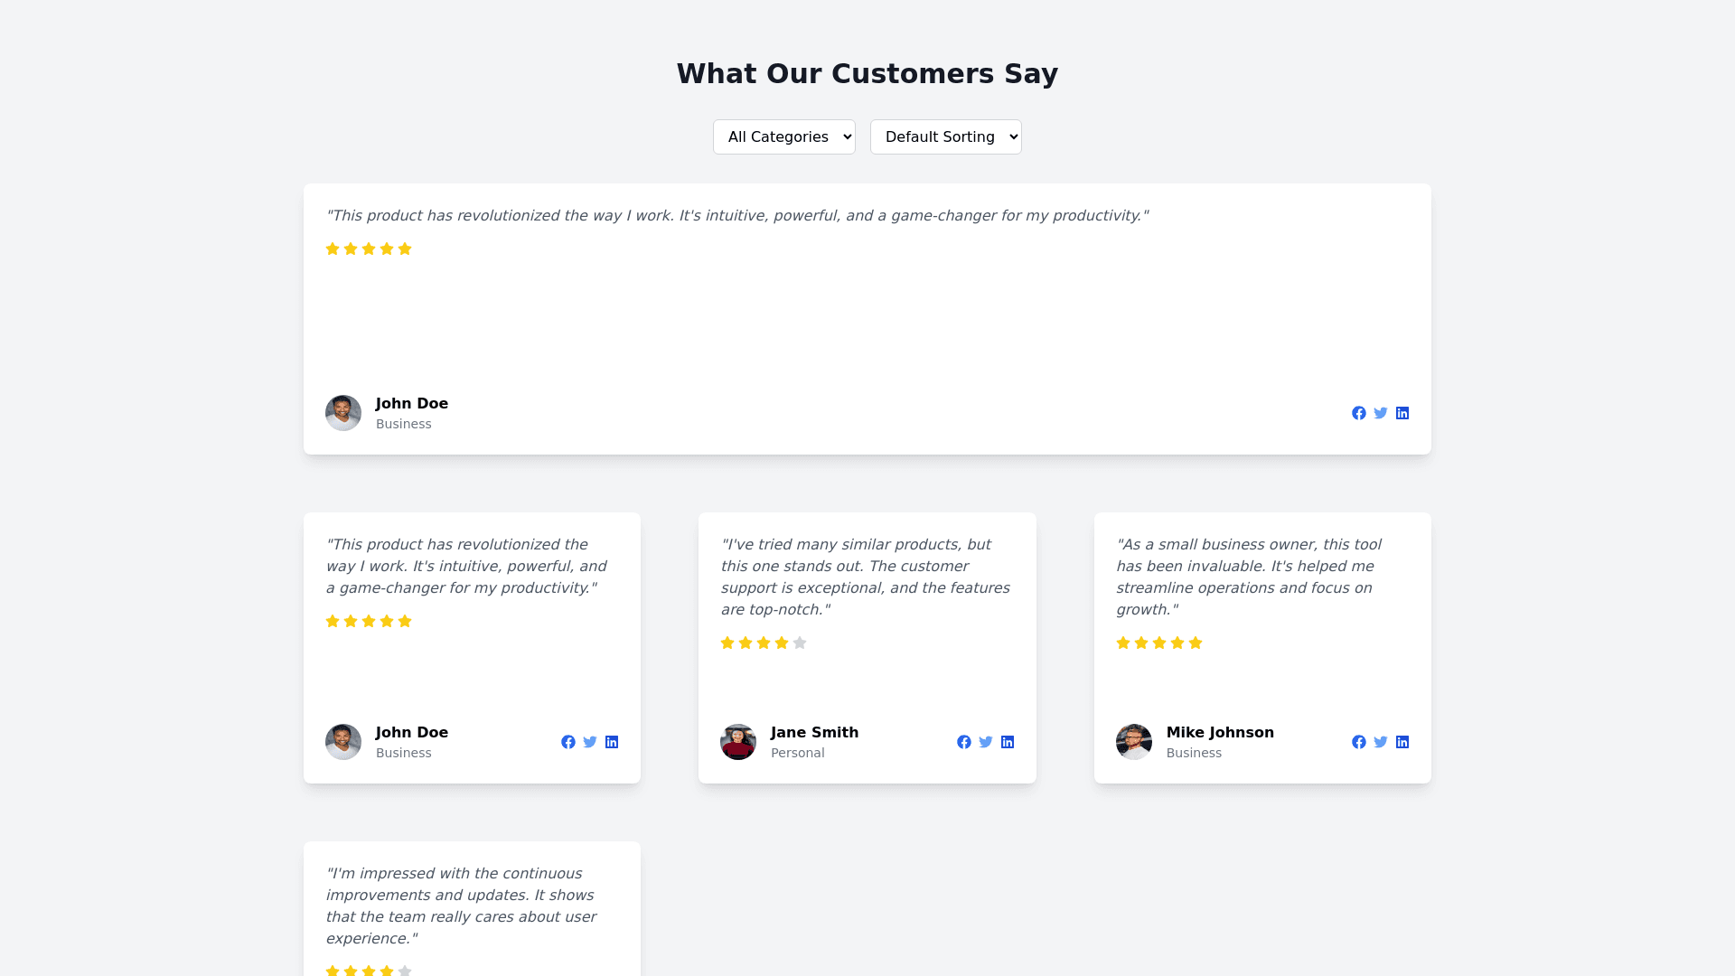Share featured John Doe testimonial on Facebook
Screen dimensions: 1735x976
[1359, 413]
